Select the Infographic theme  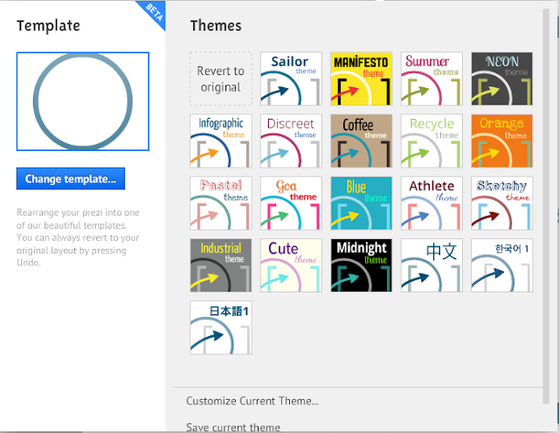tap(221, 141)
